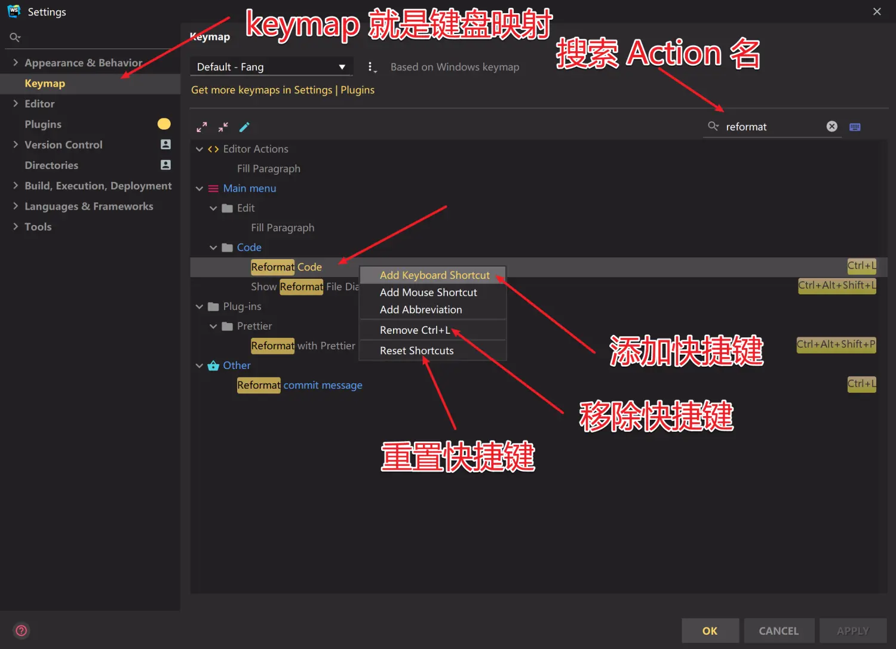
Task: Open the kebab menu next to keymap selector
Action: point(372,66)
